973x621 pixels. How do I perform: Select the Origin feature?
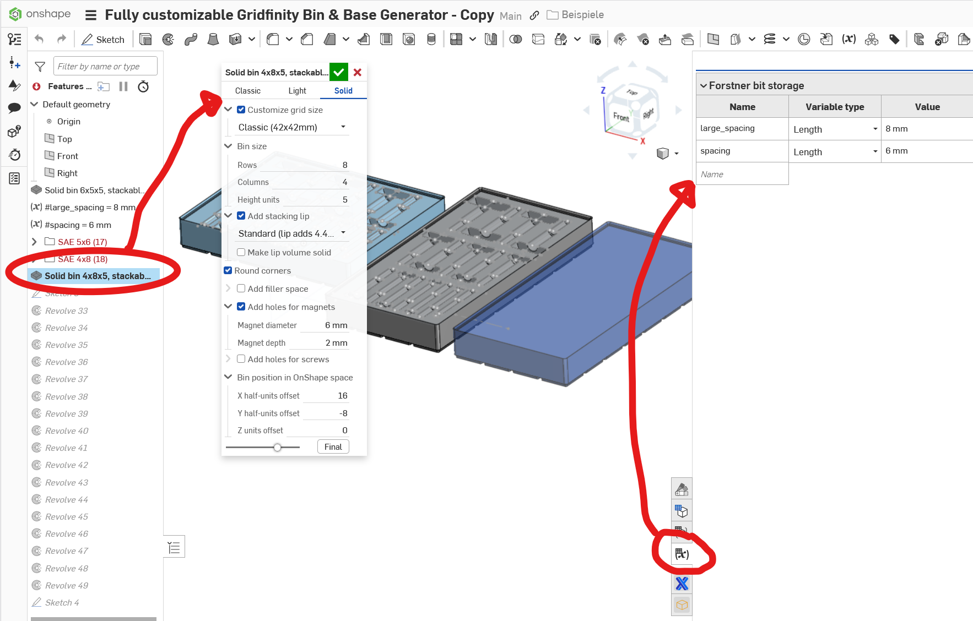coord(69,121)
